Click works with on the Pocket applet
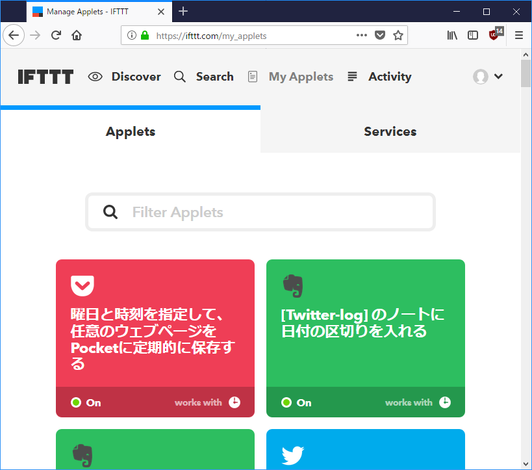 point(198,402)
